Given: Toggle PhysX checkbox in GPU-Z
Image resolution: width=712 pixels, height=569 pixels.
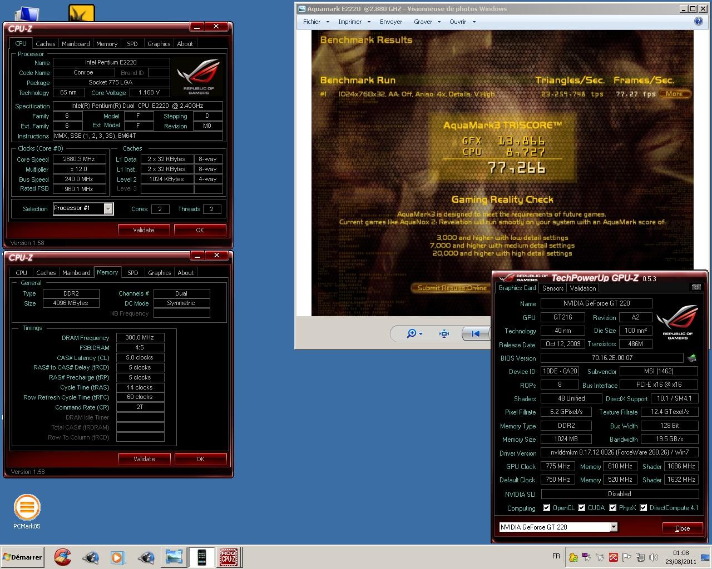Looking at the screenshot, I should pyautogui.click(x=613, y=508).
